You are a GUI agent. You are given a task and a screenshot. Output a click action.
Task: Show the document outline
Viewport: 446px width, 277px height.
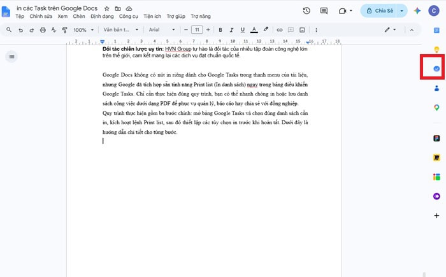11,57
